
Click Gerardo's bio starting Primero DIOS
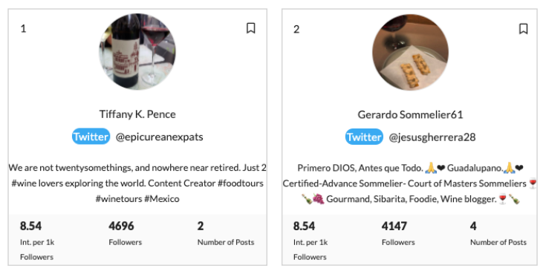(x=410, y=183)
